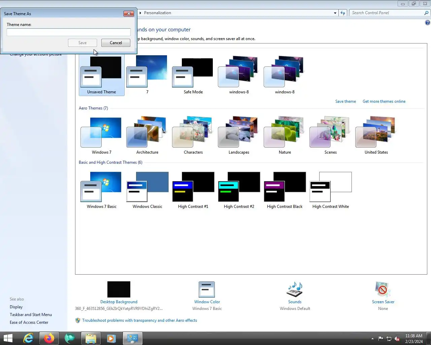Screen dimensions: 431x345
Task: Click the muted volume tray icon
Action: pyautogui.click(x=397, y=339)
